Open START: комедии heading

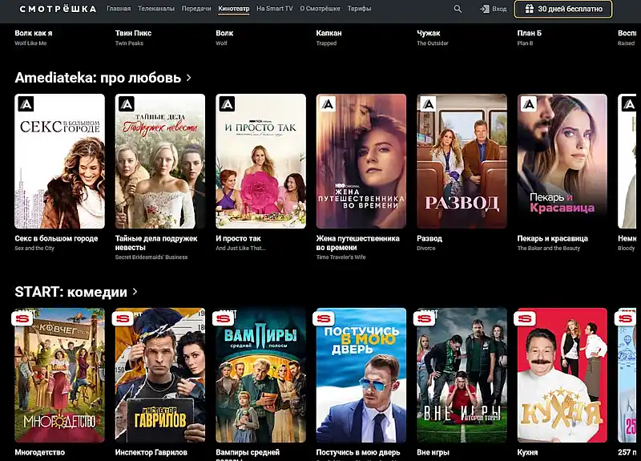[x=71, y=292]
